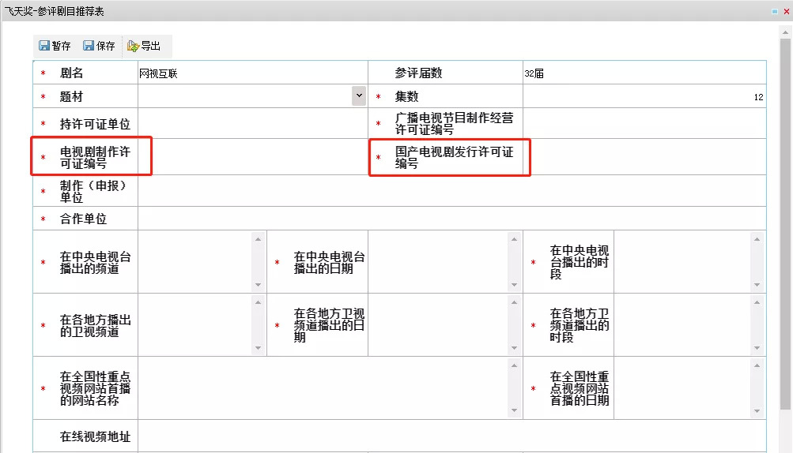Click the 暂存 temporary save button

coord(55,46)
